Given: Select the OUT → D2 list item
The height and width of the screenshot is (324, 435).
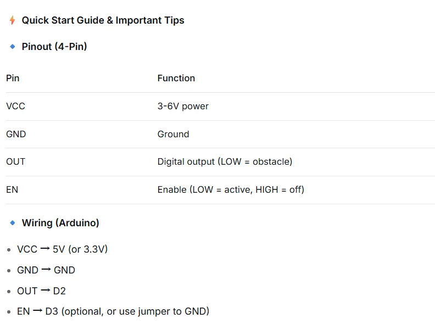Looking at the screenshot, I should [x=42, y=291].
